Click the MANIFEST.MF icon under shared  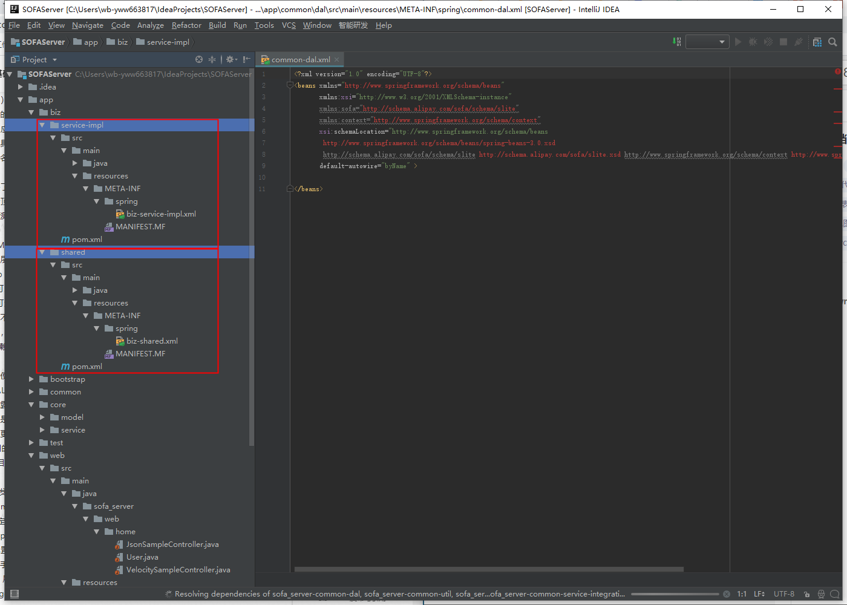click(109, 354)
